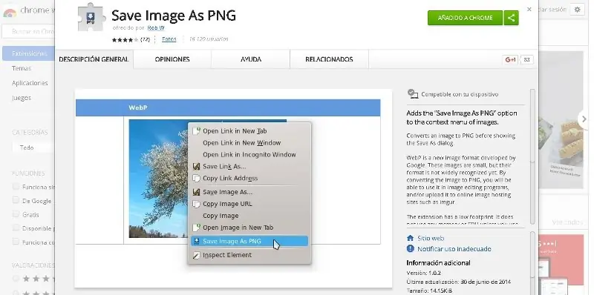Tick the De Google checkbox
The height and width of the screenshot is (295, 594).
tap(16, 200)
